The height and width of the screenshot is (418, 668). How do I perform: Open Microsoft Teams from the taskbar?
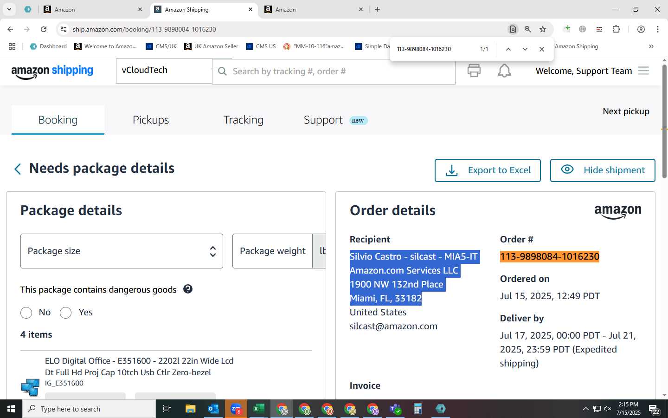(x=395, y=409)
